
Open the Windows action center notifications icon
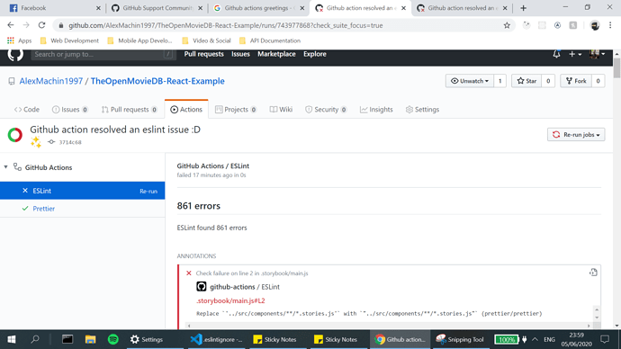[605, 339]
